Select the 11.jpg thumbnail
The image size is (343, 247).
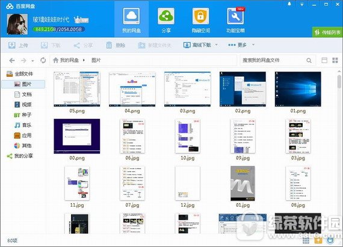pyautogui.click(x=77, y=183)
